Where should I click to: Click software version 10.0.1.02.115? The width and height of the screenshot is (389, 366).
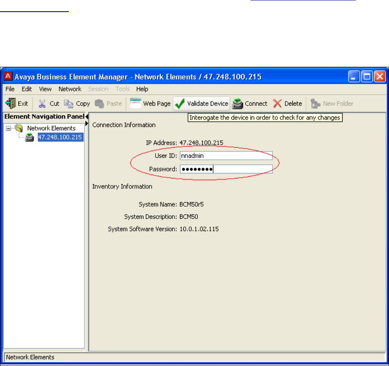[x=199, y=229]
